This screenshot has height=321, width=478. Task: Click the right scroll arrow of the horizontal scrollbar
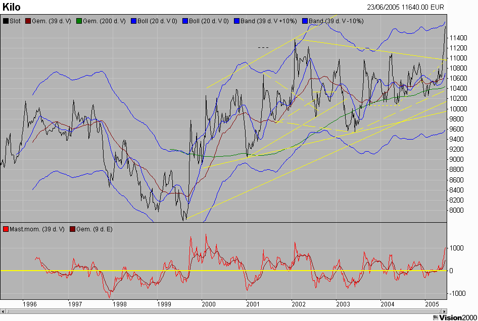click(445, 311)
